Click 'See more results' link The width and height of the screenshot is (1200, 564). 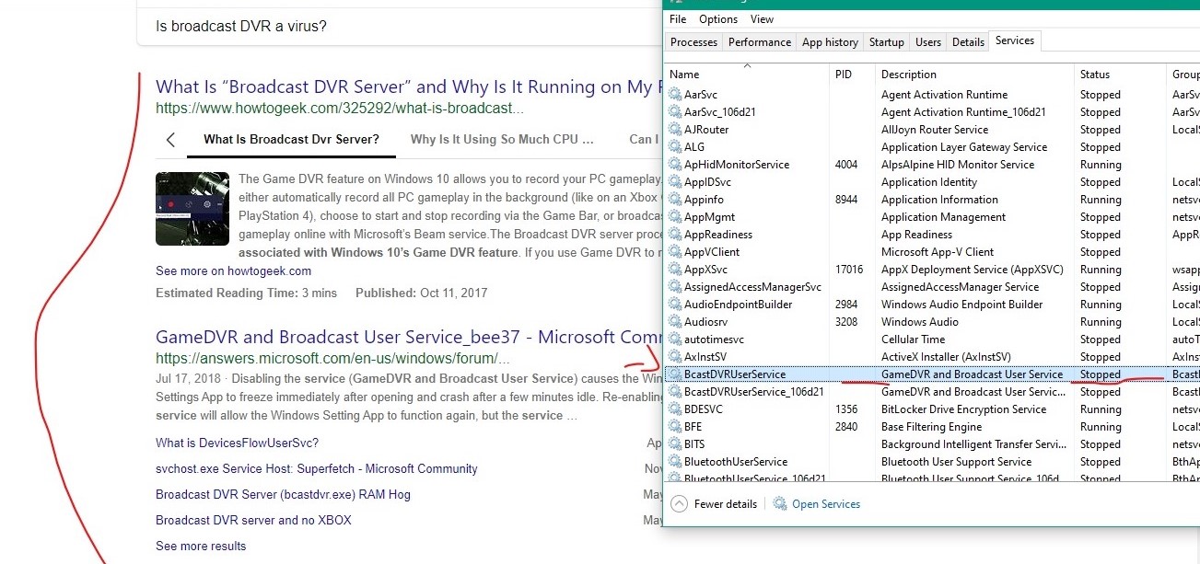201,546
